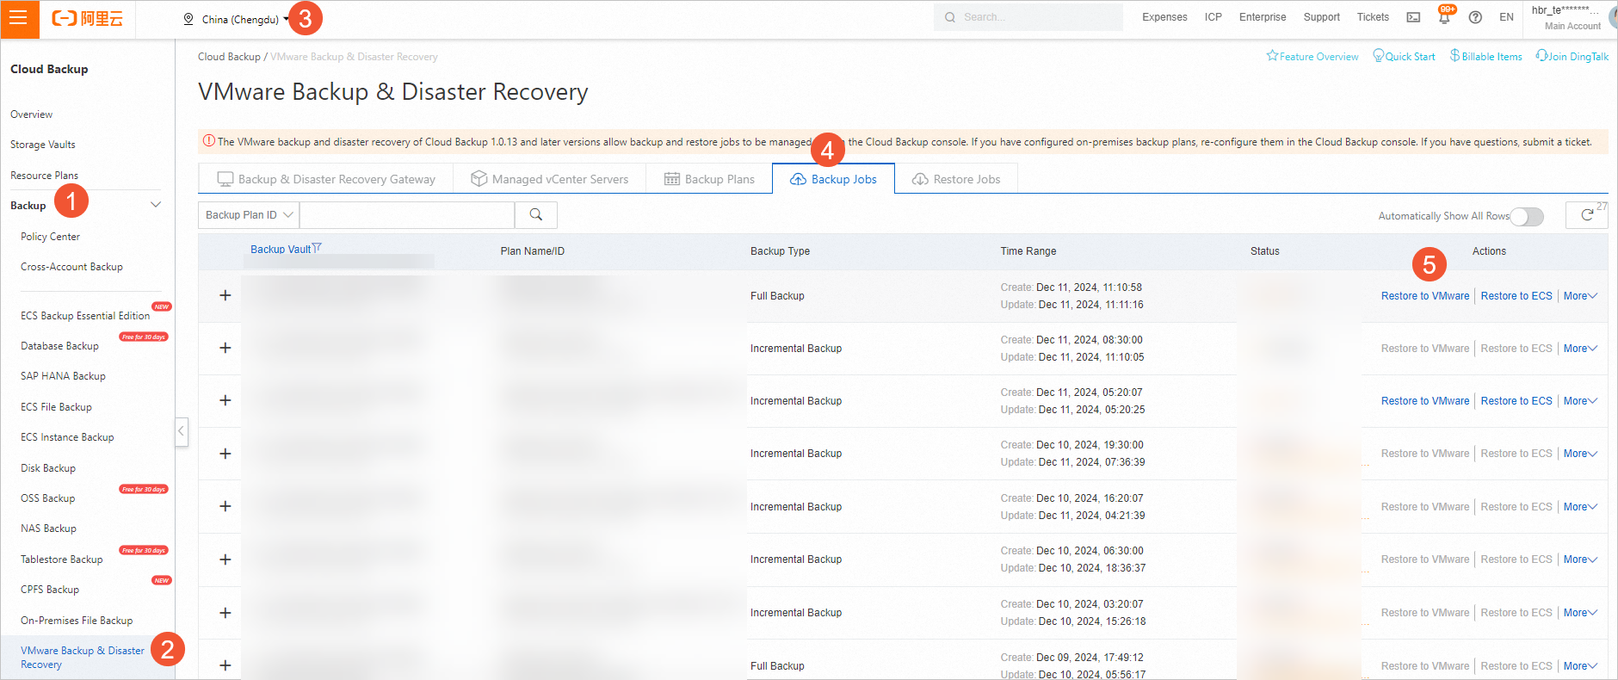Expand the row created Dec 11 05:20:07
Image resolution: width=1618 pixels, height=680 pixels.
[225, 400]
